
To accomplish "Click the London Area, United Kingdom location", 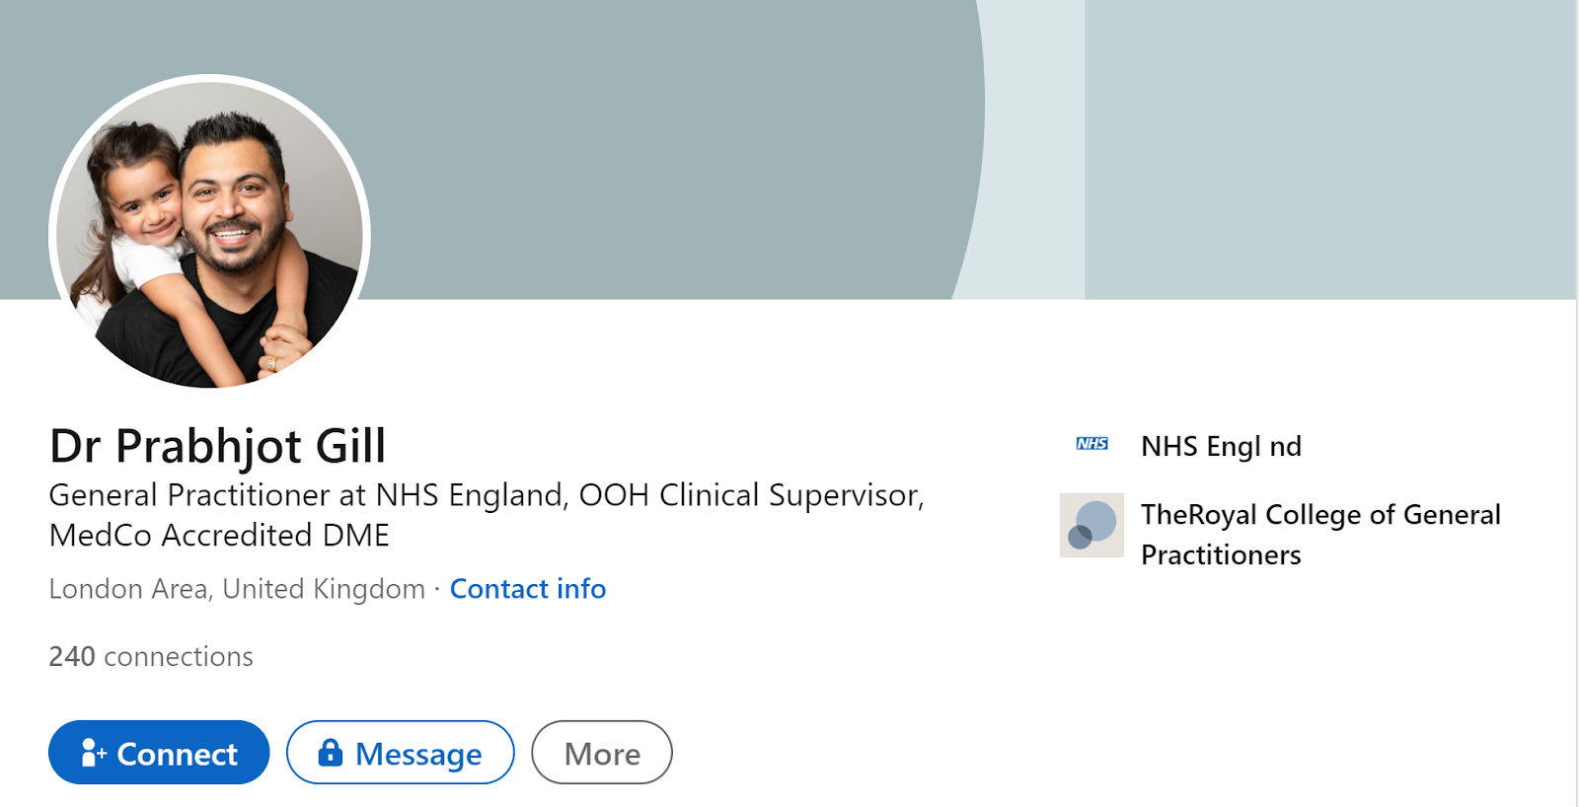I will (x=237, y=589).
